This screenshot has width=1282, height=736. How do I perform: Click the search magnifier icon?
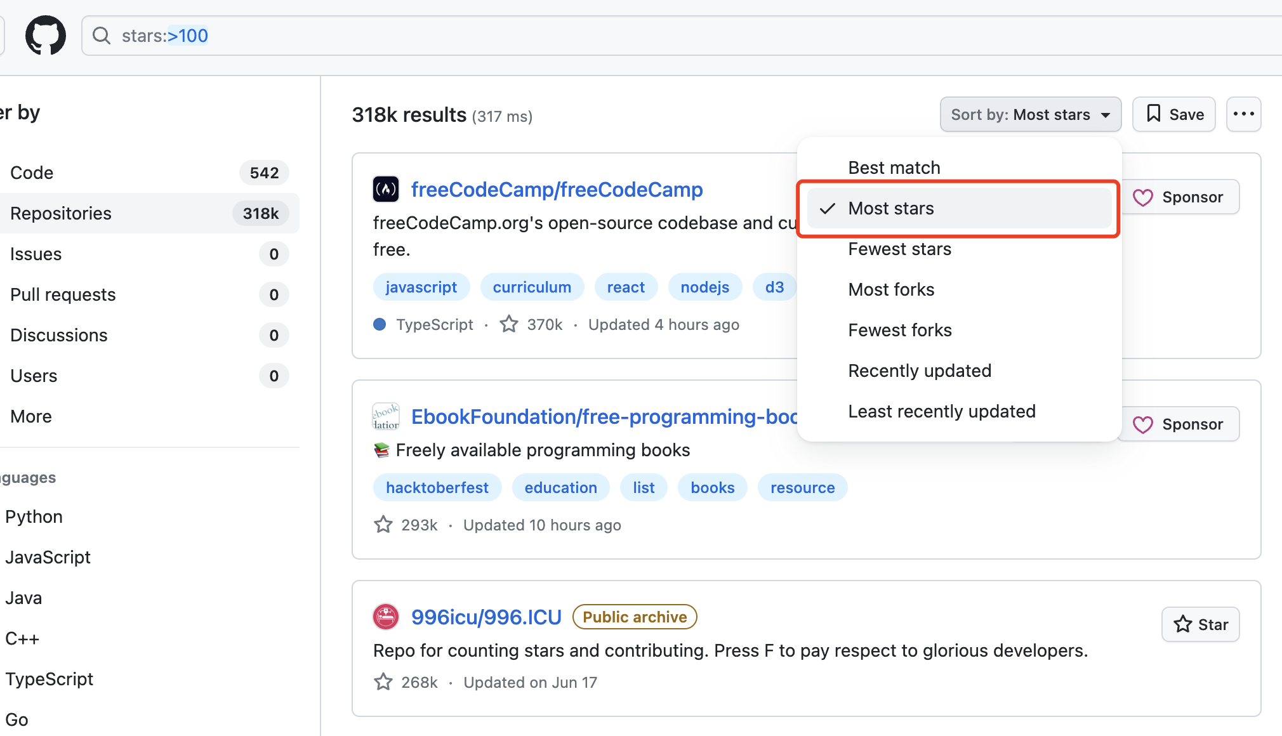[102, 36]
